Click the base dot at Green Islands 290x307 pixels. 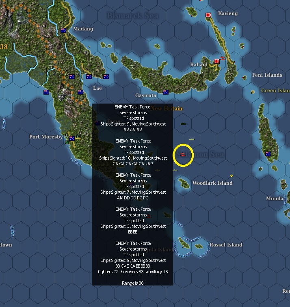[251, 93]
